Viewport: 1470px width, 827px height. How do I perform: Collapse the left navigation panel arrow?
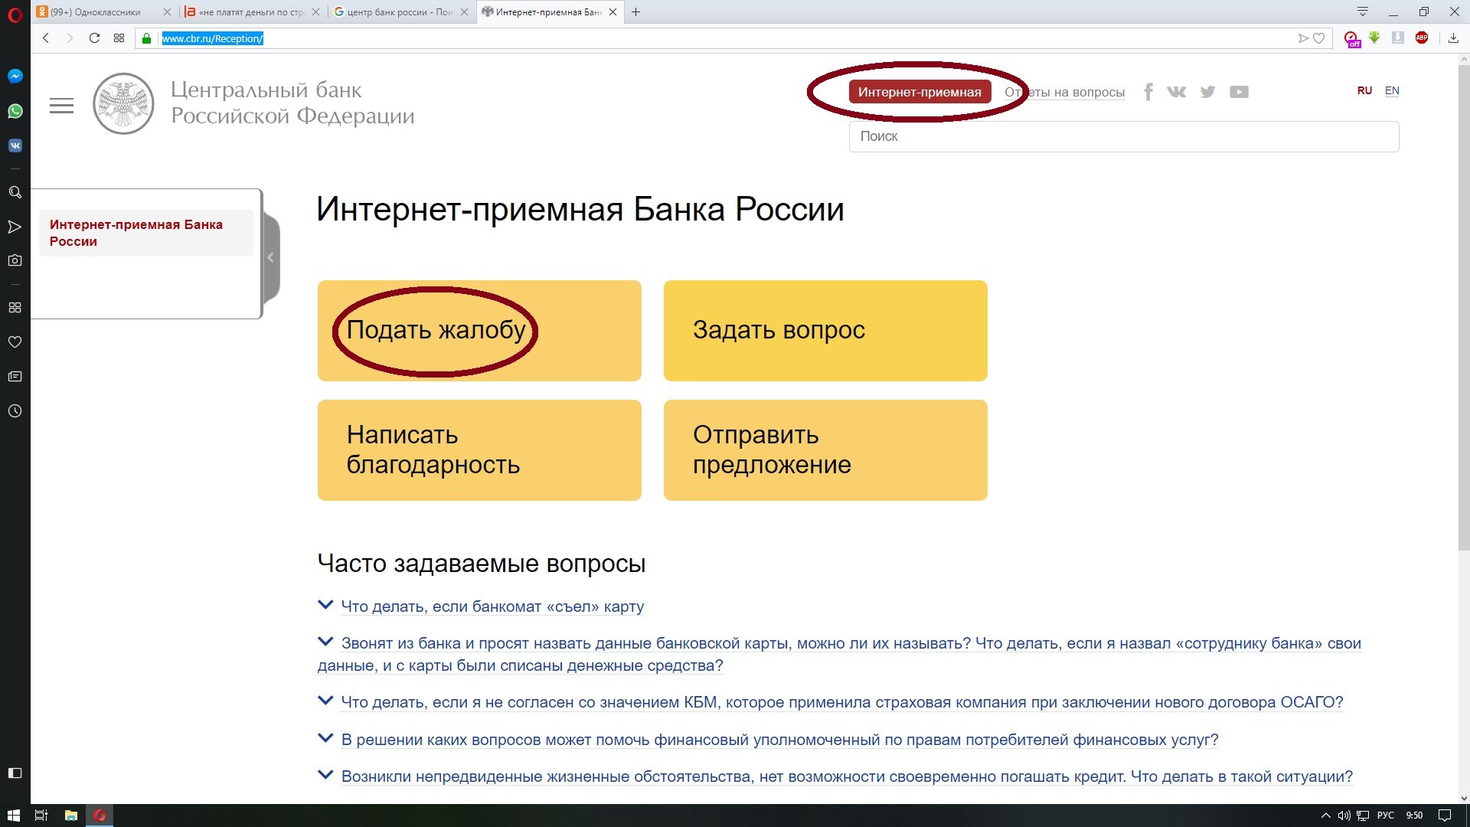pyautogui.click(x=270, y=257)
